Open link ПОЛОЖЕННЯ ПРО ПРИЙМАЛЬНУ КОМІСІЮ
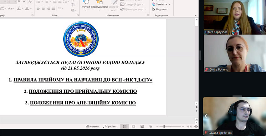This screenshot has height=136, width=266. click(x=83, y=91)
